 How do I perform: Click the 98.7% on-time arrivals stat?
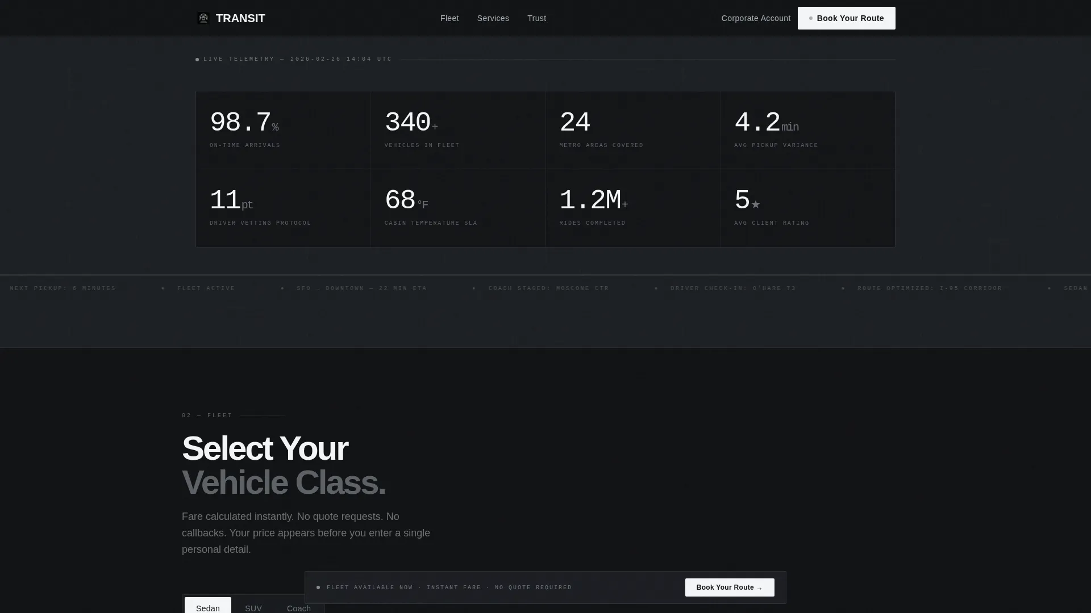tap(284, 130)
